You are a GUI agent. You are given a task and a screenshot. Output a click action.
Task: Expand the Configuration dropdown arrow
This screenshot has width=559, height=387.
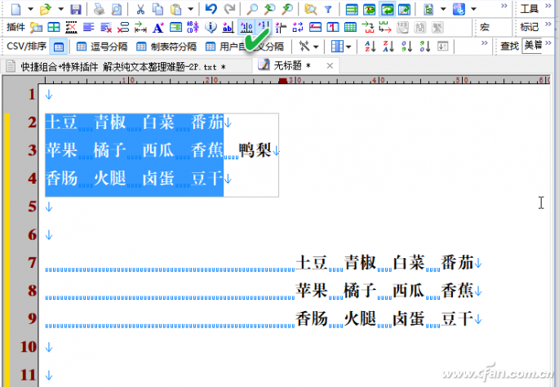click(443, 9)
